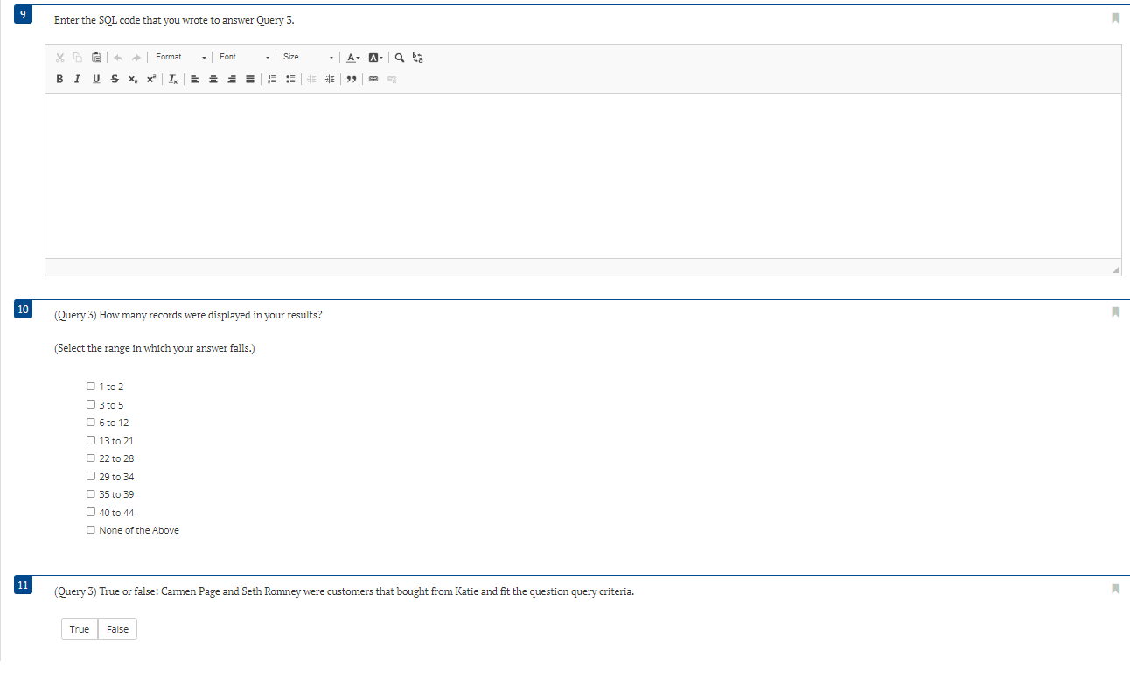Apply underline formatting
This screenshot has height=693, width=1130.
(96, 79)
